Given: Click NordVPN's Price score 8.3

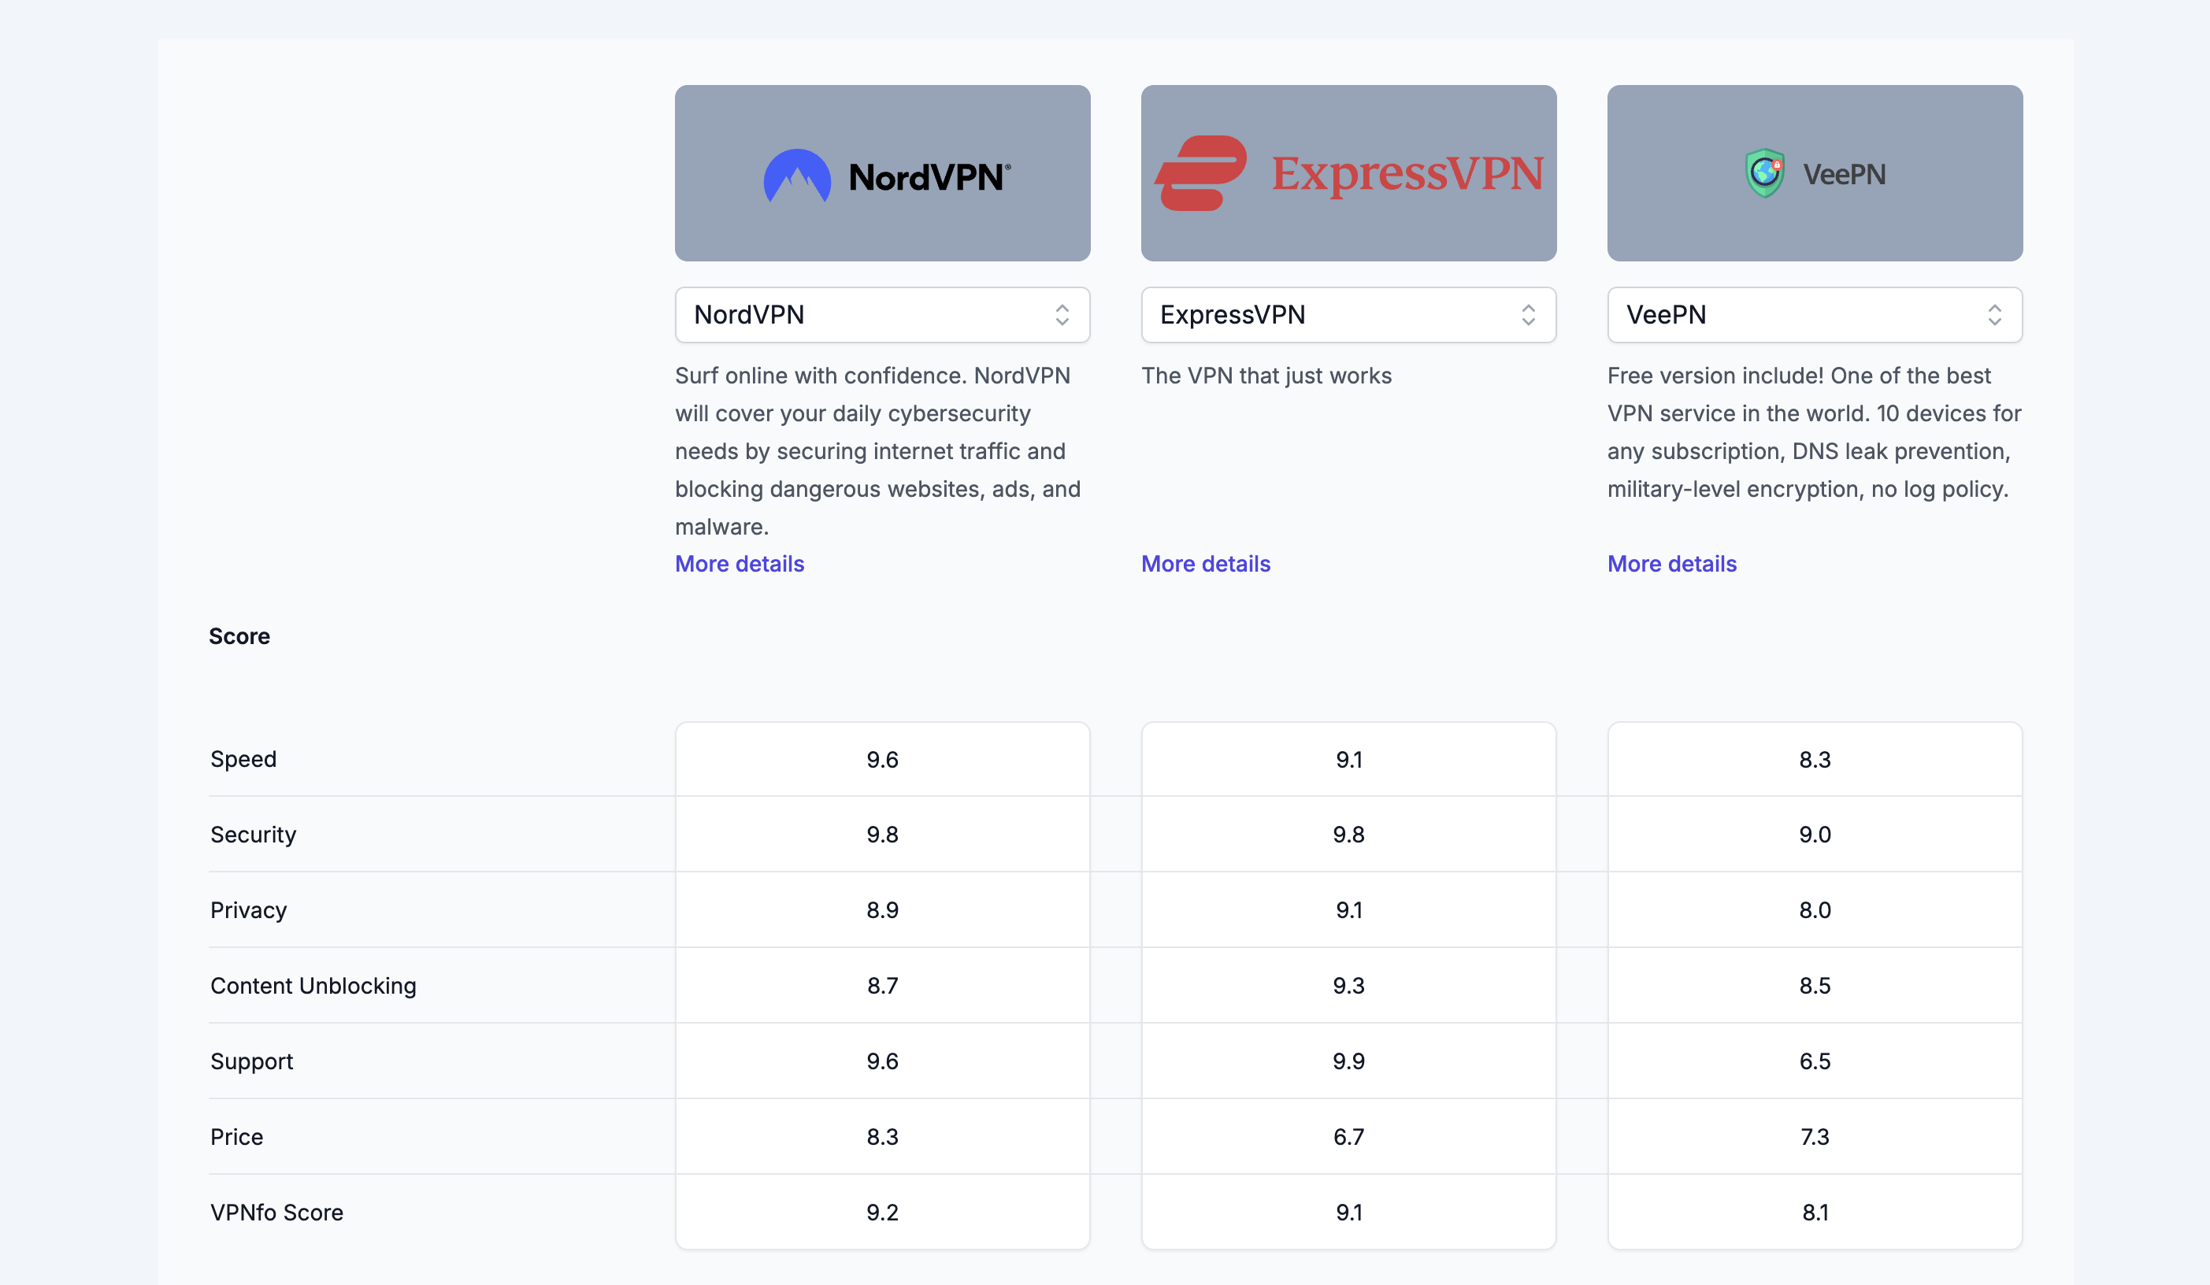Looking at the screenshot, I should (882, 1137).
